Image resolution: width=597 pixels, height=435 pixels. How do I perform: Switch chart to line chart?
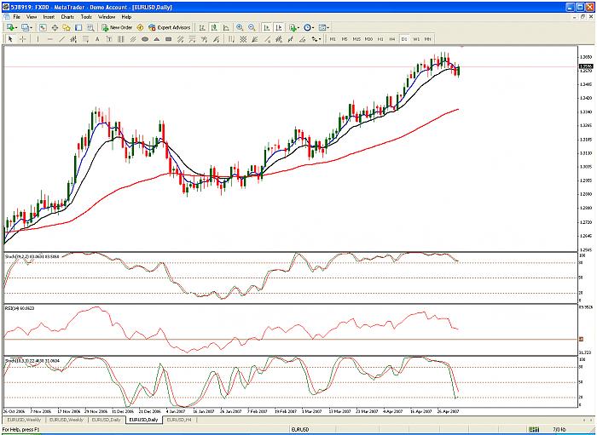click(x=226, y=28)
